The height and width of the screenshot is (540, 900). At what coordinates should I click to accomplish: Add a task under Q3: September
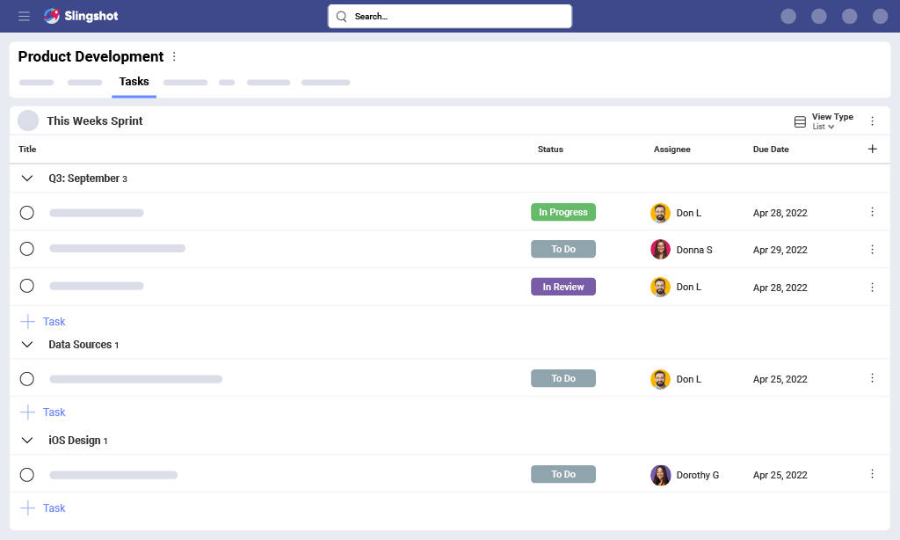pyautogui.click(x=43, y=322)
